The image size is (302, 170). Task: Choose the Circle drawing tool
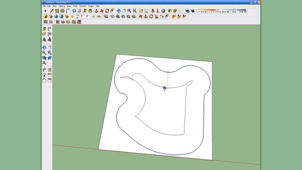point(62,11)
